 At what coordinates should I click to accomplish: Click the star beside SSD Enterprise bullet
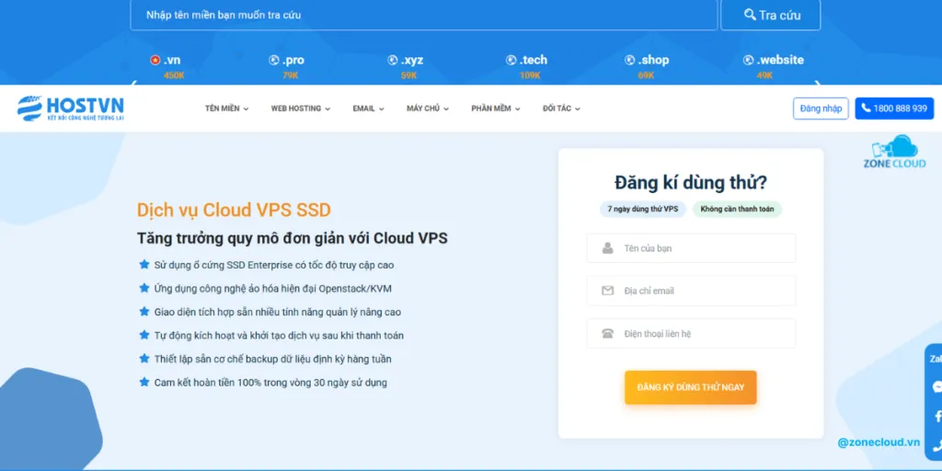[144, 264]
